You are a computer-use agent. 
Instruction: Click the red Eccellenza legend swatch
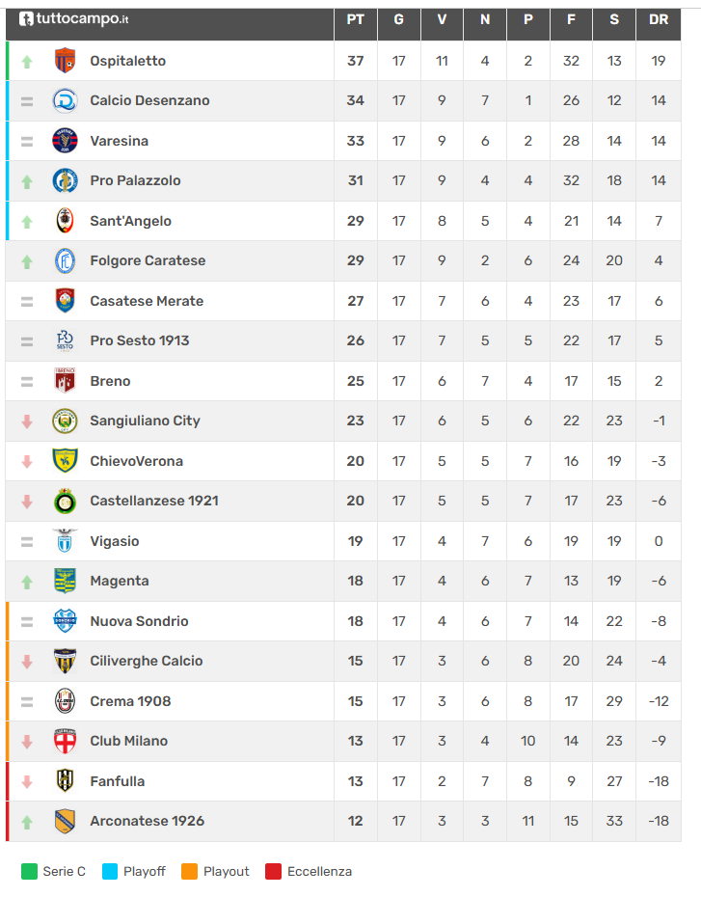274,871
